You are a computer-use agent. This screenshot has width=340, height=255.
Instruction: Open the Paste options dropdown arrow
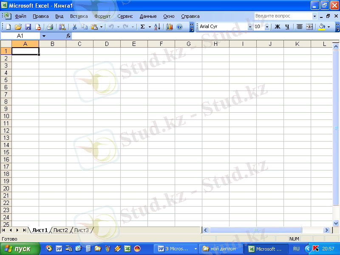coord(101,27)
